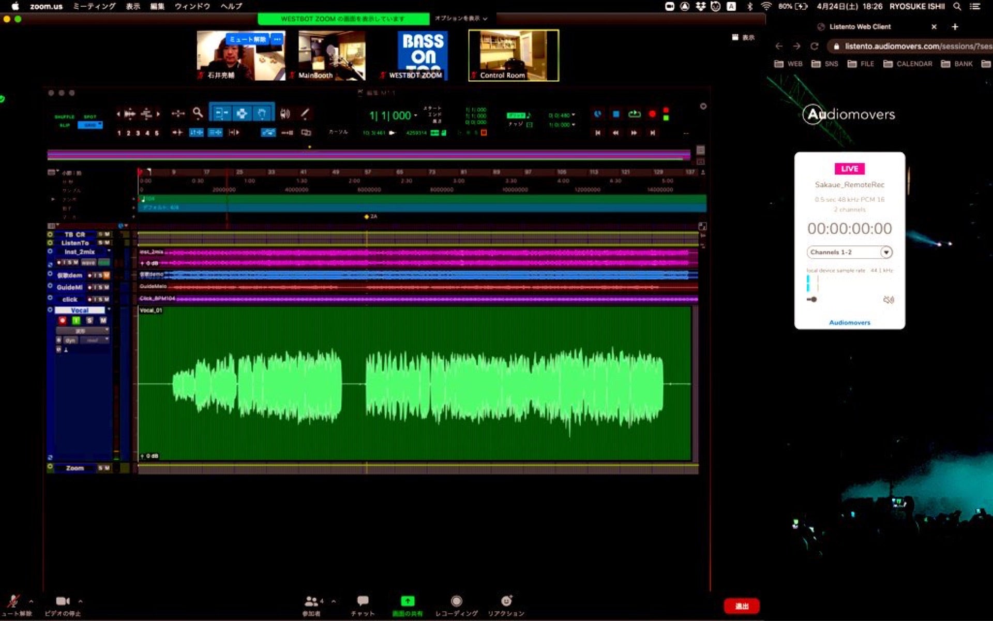
Task: Expand Zoom audio options arrow beside mute
Action: (31, 601)
